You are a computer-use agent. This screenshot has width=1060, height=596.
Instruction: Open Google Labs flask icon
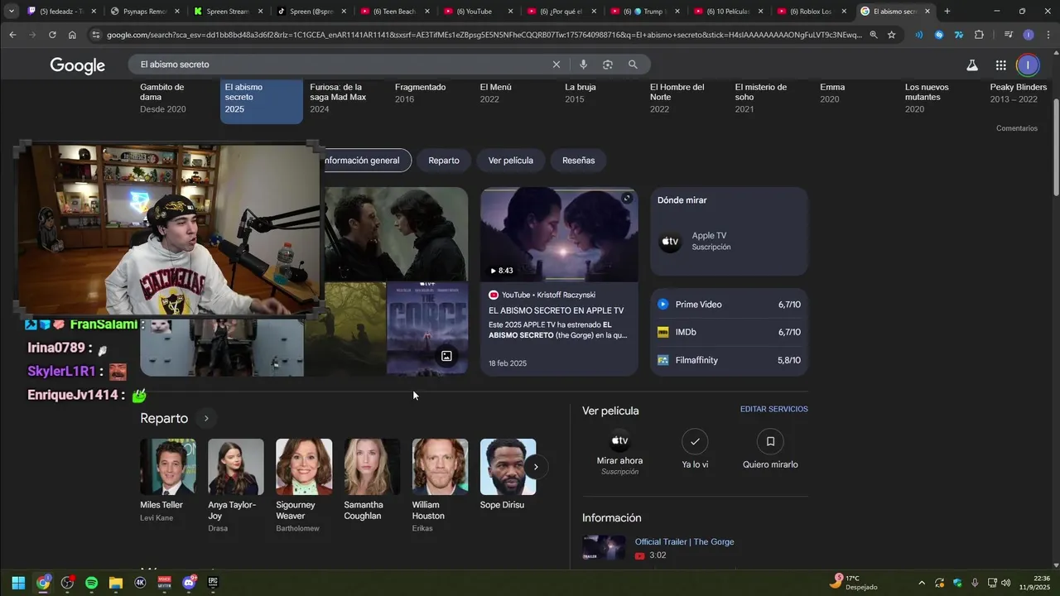972,65
